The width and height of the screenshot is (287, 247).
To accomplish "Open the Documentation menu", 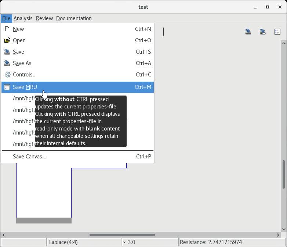I will pos(74,18).
